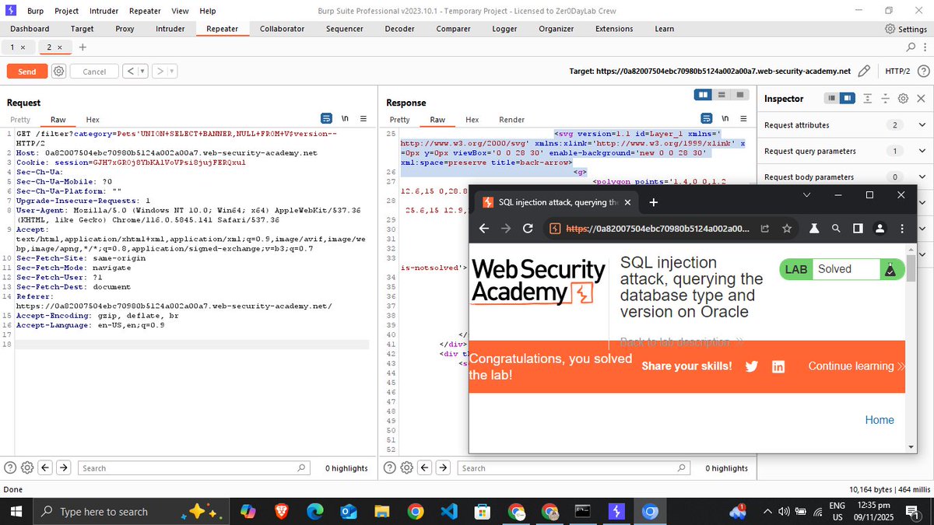Image resolution: width=934 pixels, height=525 pixels.
Task: Click the Cancel button
Action: [x=94, y=72]
